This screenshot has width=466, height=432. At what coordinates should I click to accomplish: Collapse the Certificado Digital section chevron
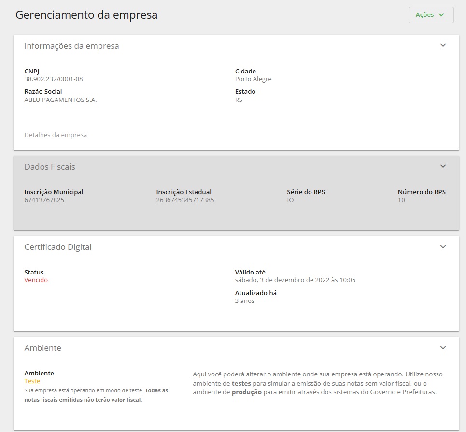point(443,246)
